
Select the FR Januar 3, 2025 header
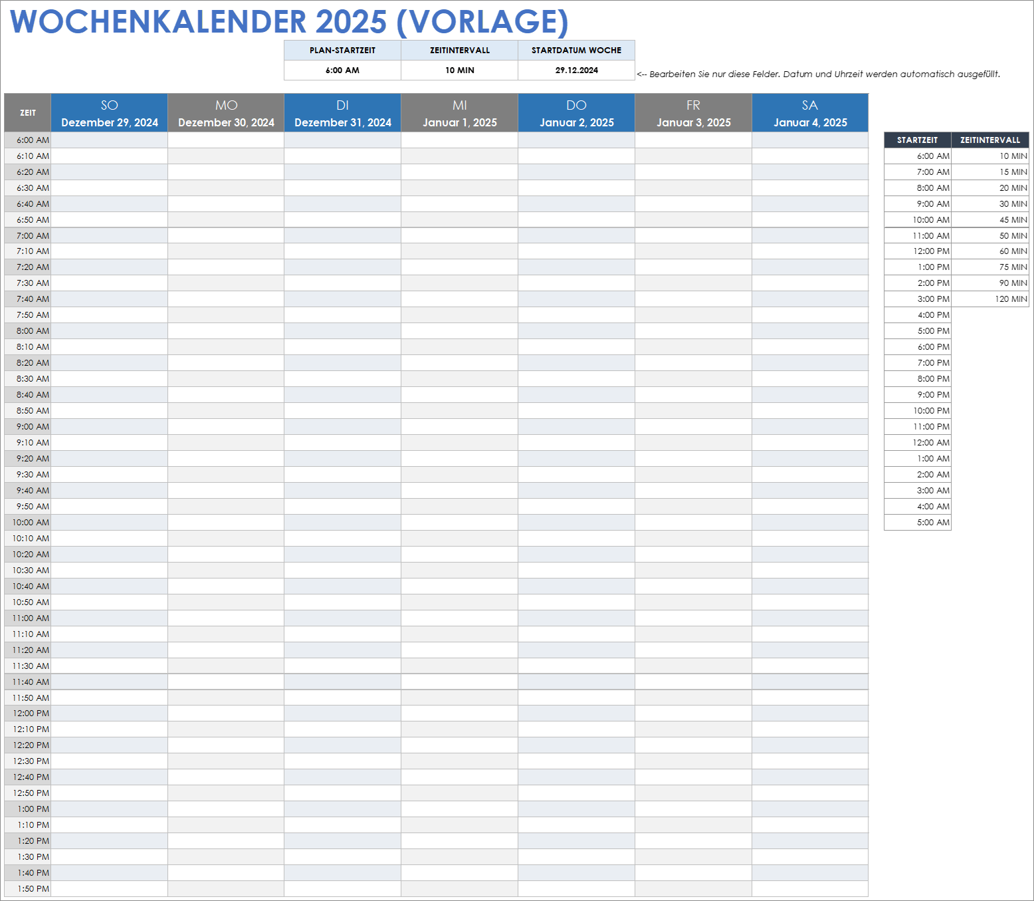pos(693,113)
